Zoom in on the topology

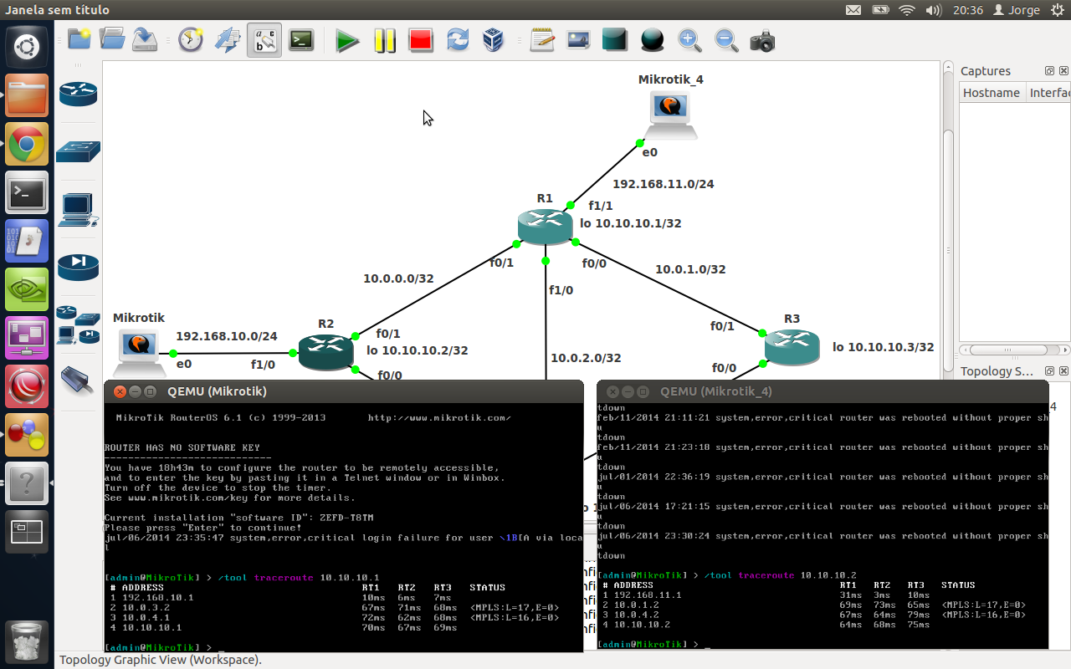coord(689,39)
